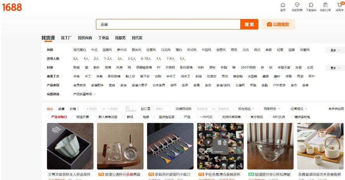Filter material by 紫砂
Image resolution: width=345 pixels, height=180 pixels.
pos(96,67)
